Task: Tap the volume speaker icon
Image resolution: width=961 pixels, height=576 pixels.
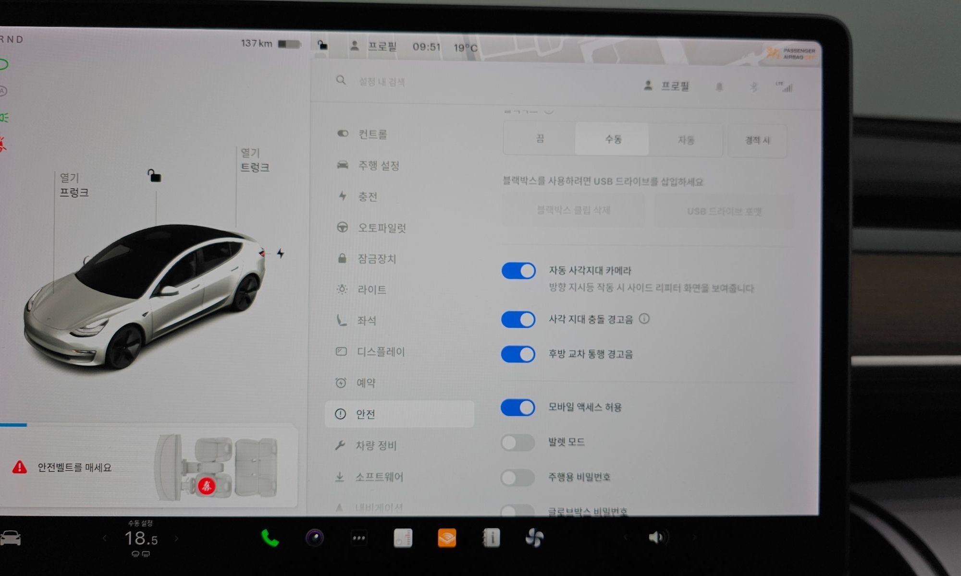Action: coord(657,537)
